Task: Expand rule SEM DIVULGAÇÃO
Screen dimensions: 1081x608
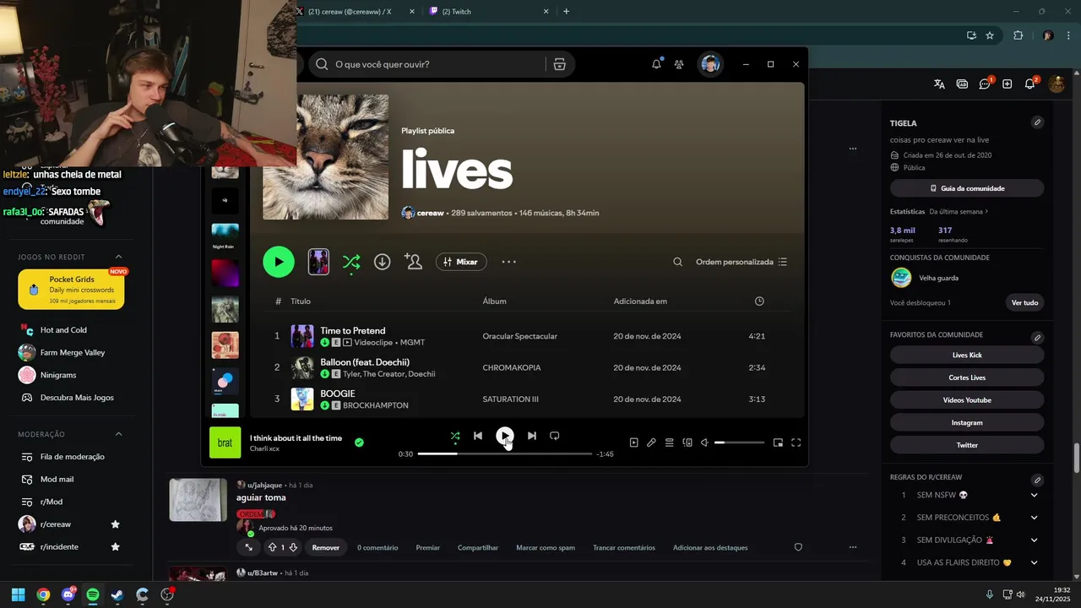Action: point(1034,540)
